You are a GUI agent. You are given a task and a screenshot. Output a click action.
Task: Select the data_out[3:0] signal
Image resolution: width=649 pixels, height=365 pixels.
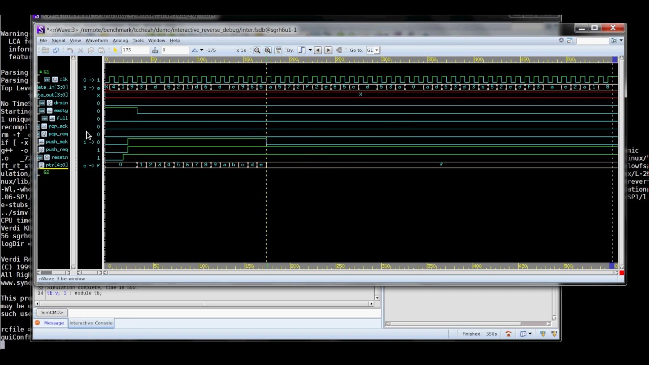[x=53, y=95]
